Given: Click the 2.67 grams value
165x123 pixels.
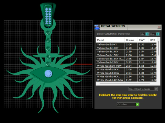Looking at the screenshot, I should [x=129, y=80].
